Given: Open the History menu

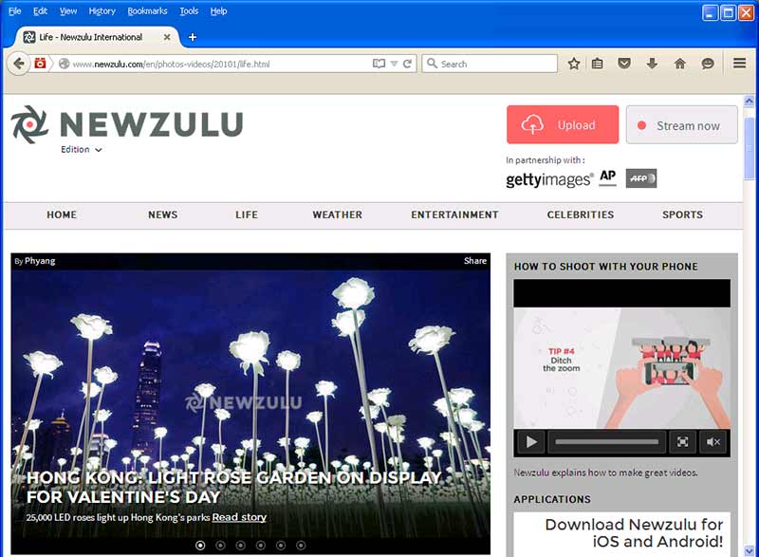Looking at the screenshot, I should (102, 10).
